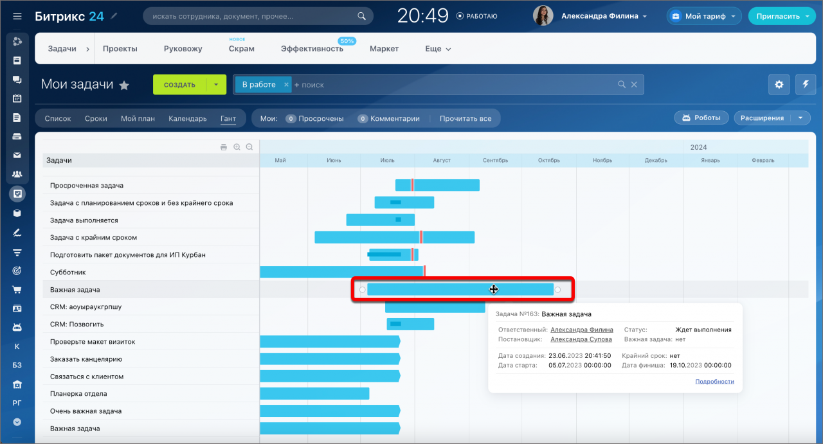Open the hamburger main menu
This screenshot has width=823, height=444.
coord(17,16)
